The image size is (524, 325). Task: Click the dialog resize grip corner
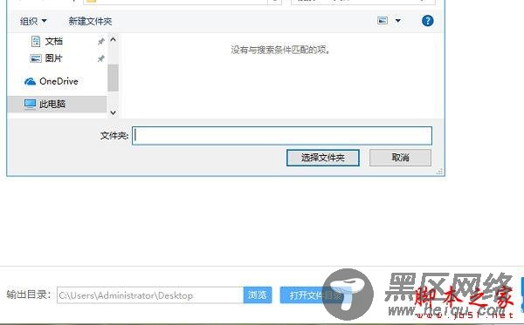pos(440,172)
